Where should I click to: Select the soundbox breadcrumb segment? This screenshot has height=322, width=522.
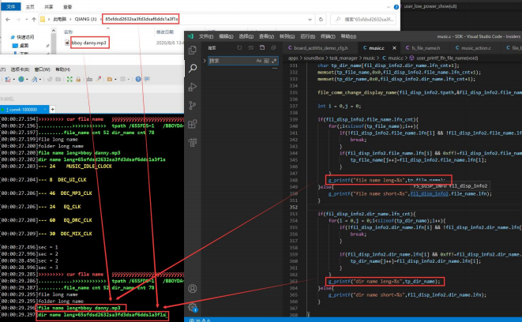314,58
